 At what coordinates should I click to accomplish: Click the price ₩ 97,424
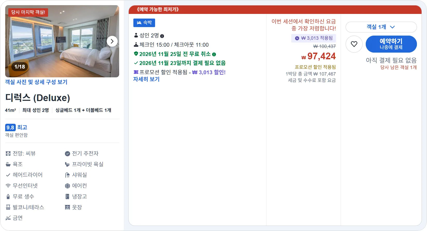(x=318, y=56)
